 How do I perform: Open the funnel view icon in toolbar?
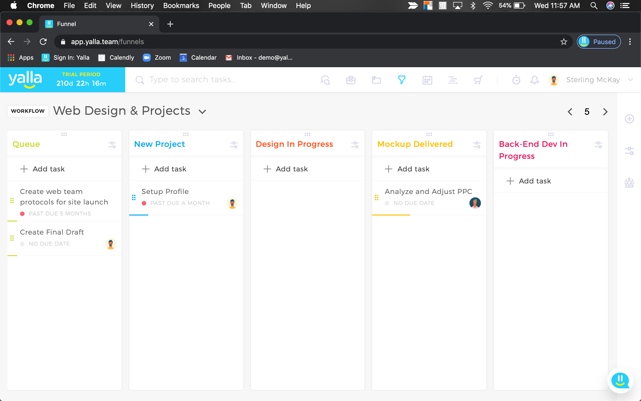[x=402, y=80]
